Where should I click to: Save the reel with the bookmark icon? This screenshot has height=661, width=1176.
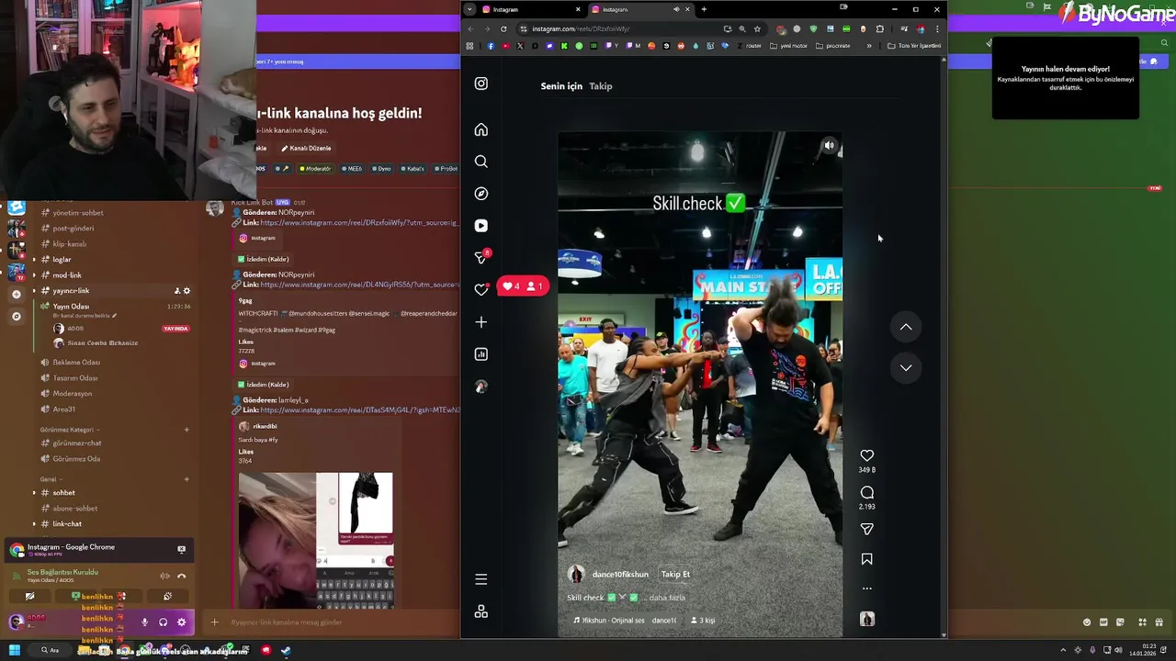[x=866, y=559]
